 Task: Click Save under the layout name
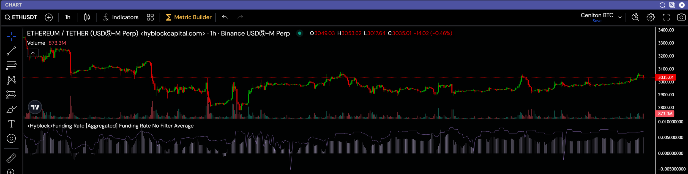click(597, 21)
